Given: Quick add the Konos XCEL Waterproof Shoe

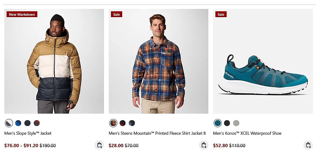Looking at the screenshot, I should point(308,145).
